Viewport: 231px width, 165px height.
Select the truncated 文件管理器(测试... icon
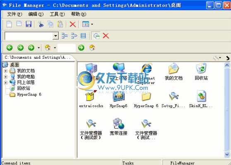click(x=146, y=124)
